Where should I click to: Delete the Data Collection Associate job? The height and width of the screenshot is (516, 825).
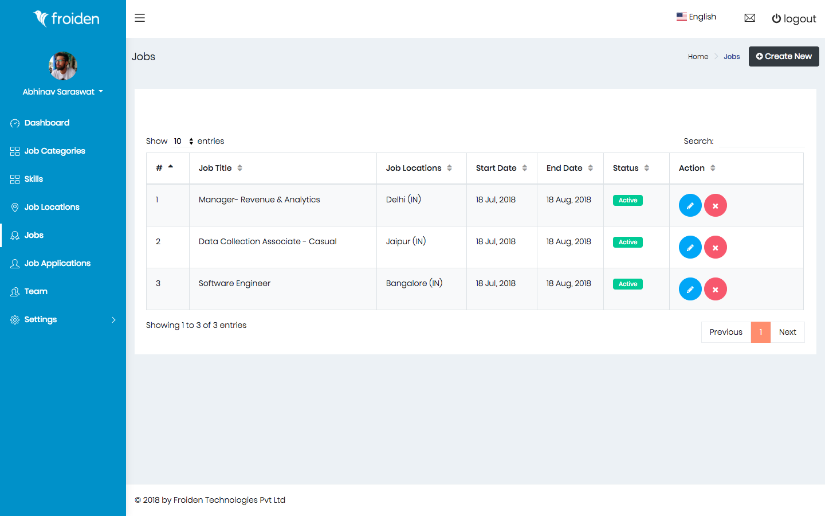click(715, 247)
